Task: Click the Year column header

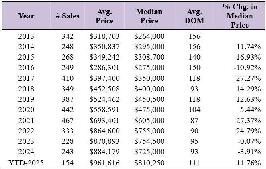Action: [x=26, y=16]
